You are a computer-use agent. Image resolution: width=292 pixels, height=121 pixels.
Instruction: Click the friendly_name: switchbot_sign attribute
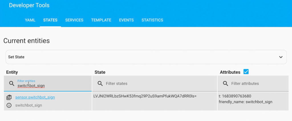click(246, 102)
